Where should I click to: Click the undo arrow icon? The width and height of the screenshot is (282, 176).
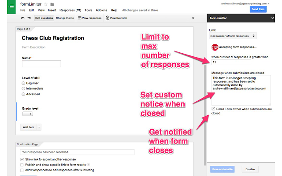click(x=22, y=18)
